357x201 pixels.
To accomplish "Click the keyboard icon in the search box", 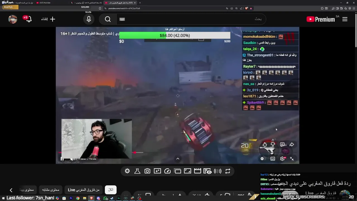I will [122, 19].
